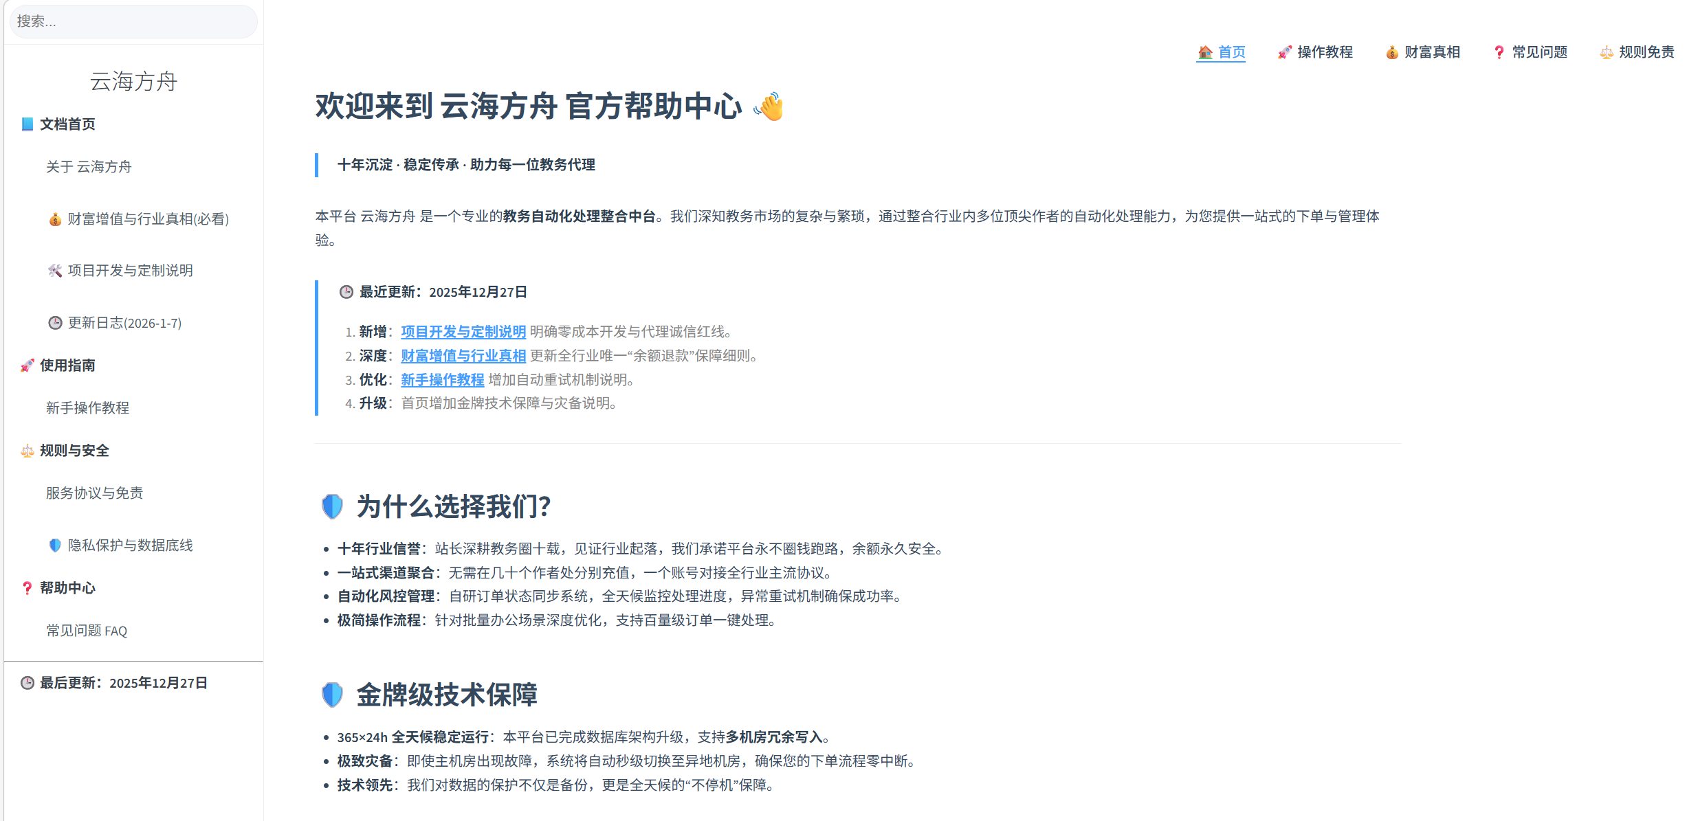
Task: Open the 财富增值与行业真相 link
Action: (463, 356)
